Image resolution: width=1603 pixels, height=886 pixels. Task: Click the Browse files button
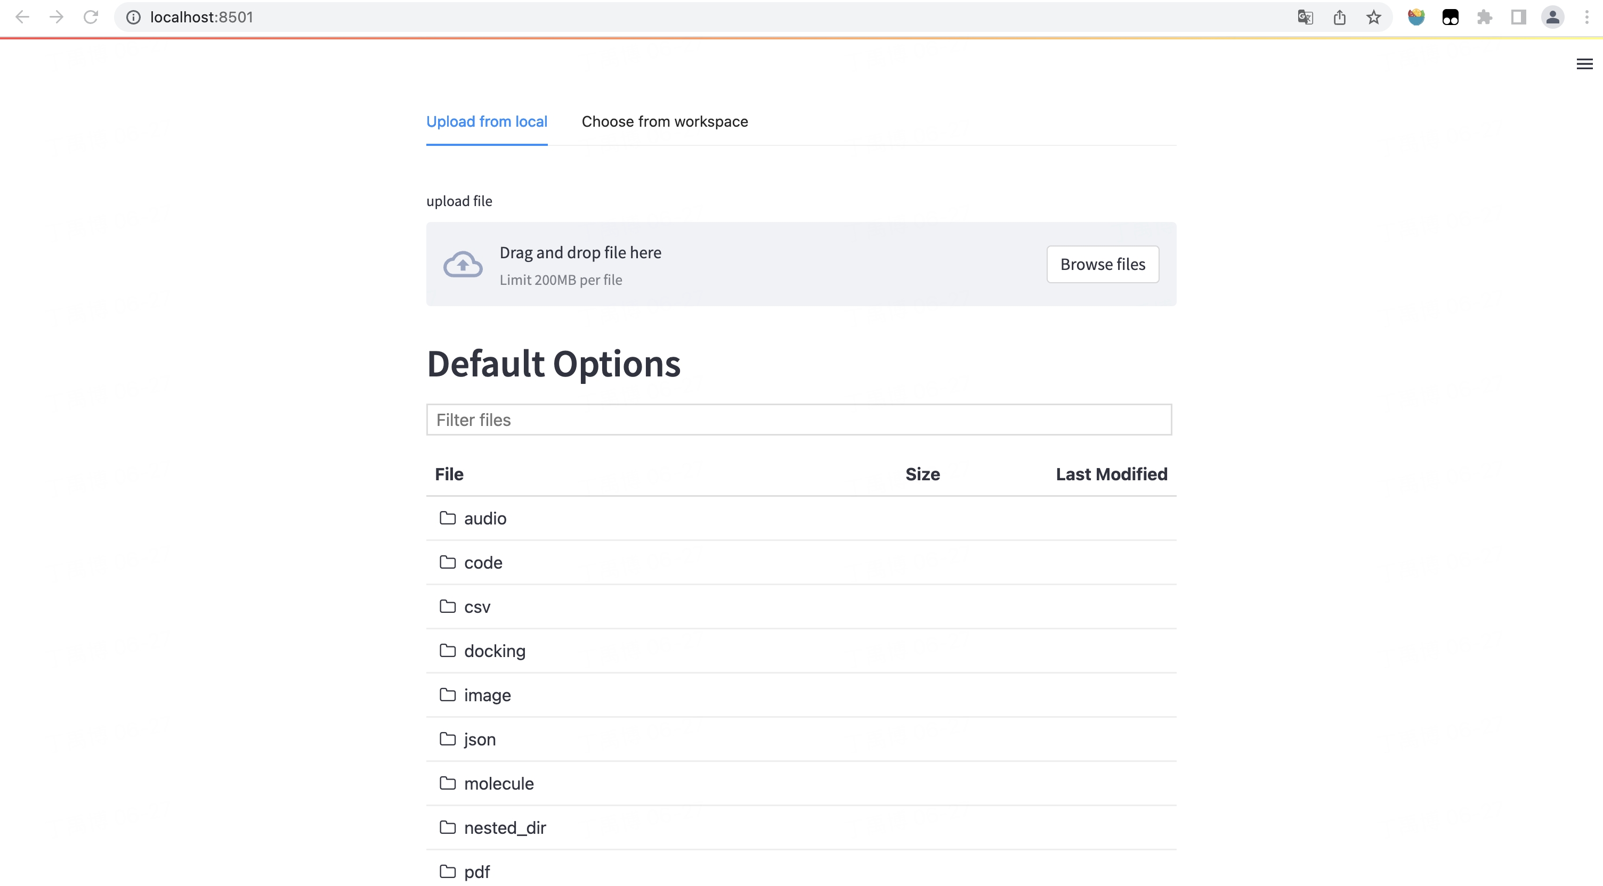tap(1102, 264)
